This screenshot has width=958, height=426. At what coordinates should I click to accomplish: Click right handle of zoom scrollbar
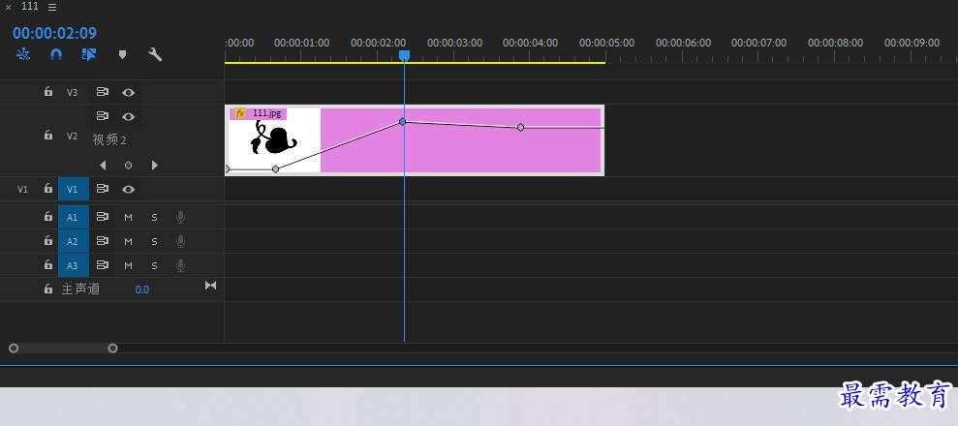tap(112, 348)
